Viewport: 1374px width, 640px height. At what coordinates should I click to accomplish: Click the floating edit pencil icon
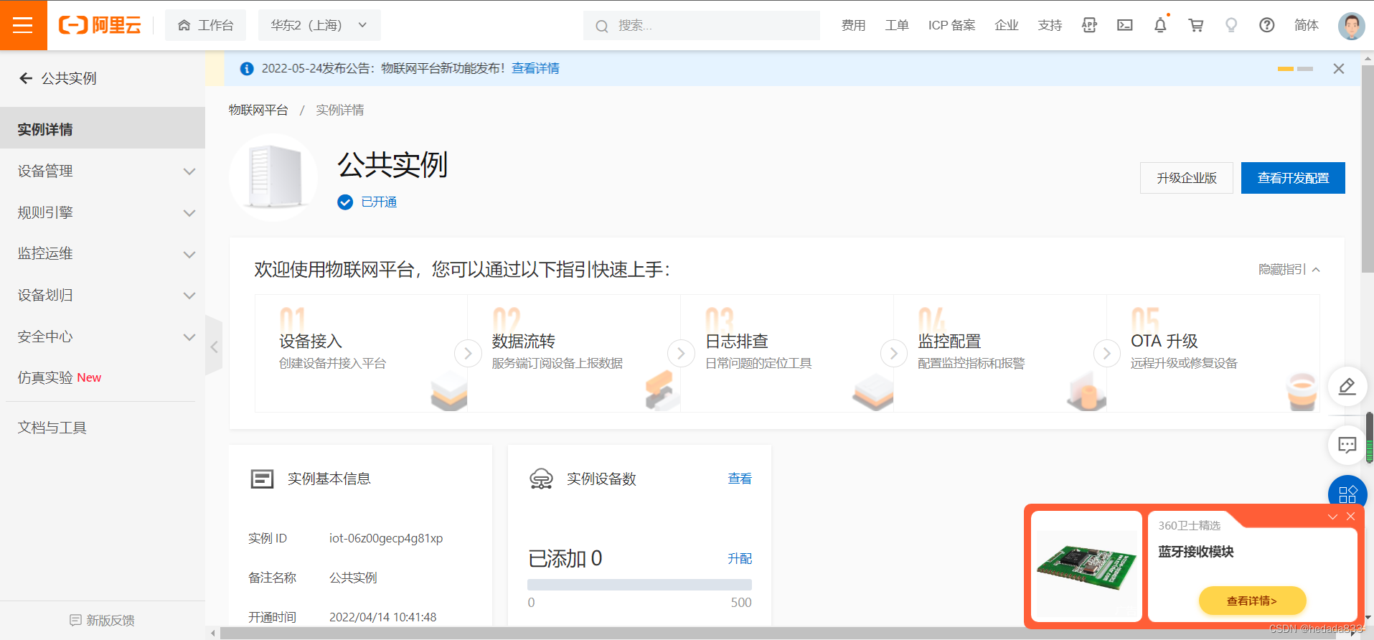(x=1347, y=387)
